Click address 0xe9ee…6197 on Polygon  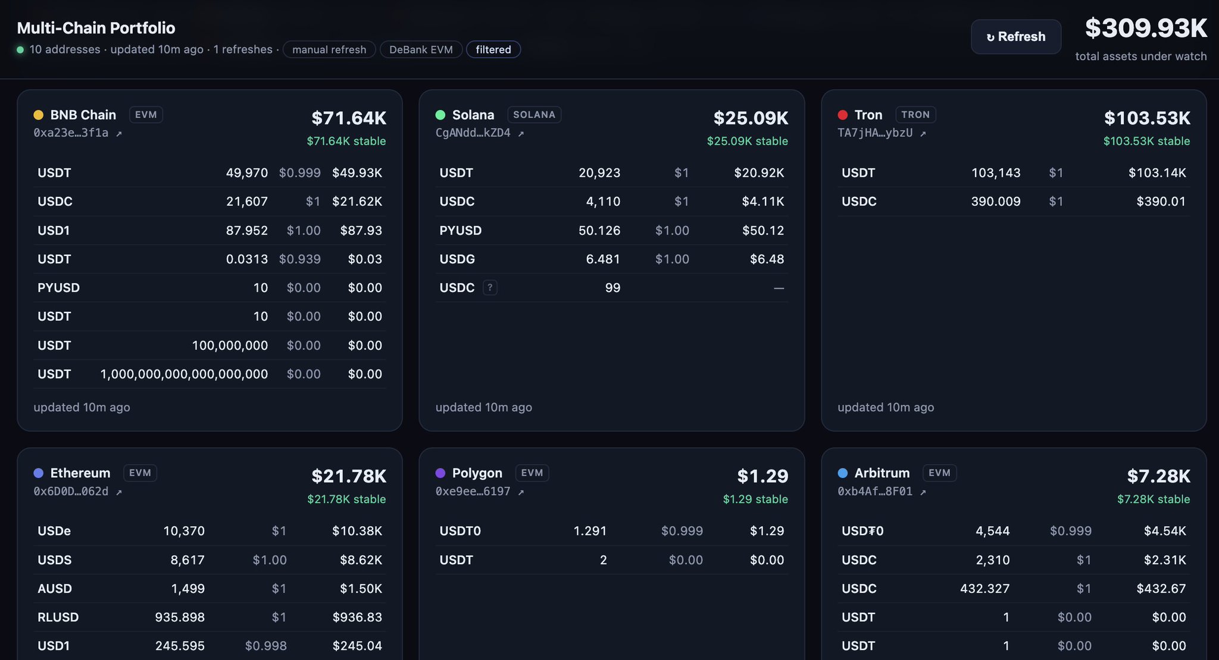point(473,492)
